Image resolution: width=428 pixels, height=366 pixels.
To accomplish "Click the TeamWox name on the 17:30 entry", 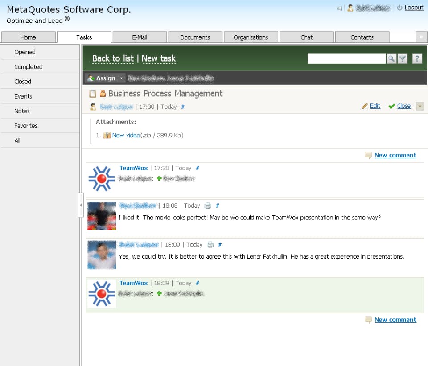I will pyautogui.click(x=134, y=168).
